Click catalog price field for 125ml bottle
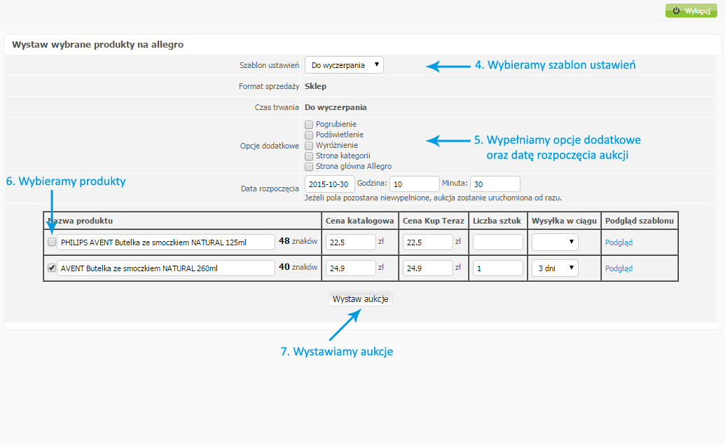Screen dimensions: 725x445 point(350,242)
